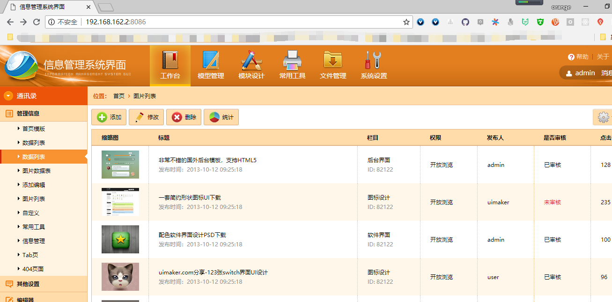Click 首页 in the breadcrumb

pos(119,96)
